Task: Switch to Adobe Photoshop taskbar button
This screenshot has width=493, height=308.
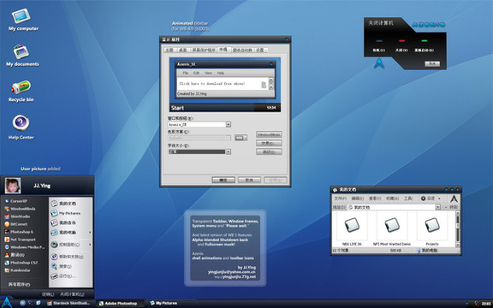Action: (121, 303)
